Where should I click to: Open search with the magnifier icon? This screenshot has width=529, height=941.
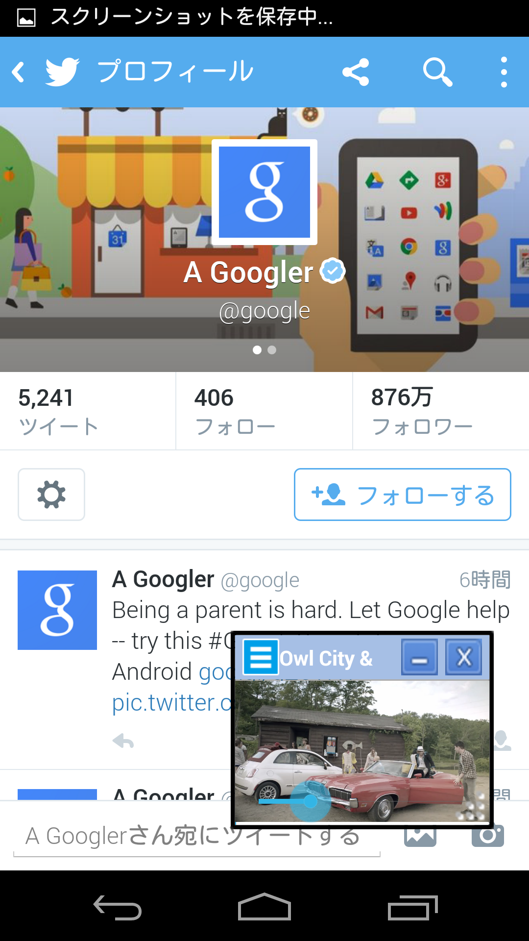pyautogui.click(x=437, y=72)
